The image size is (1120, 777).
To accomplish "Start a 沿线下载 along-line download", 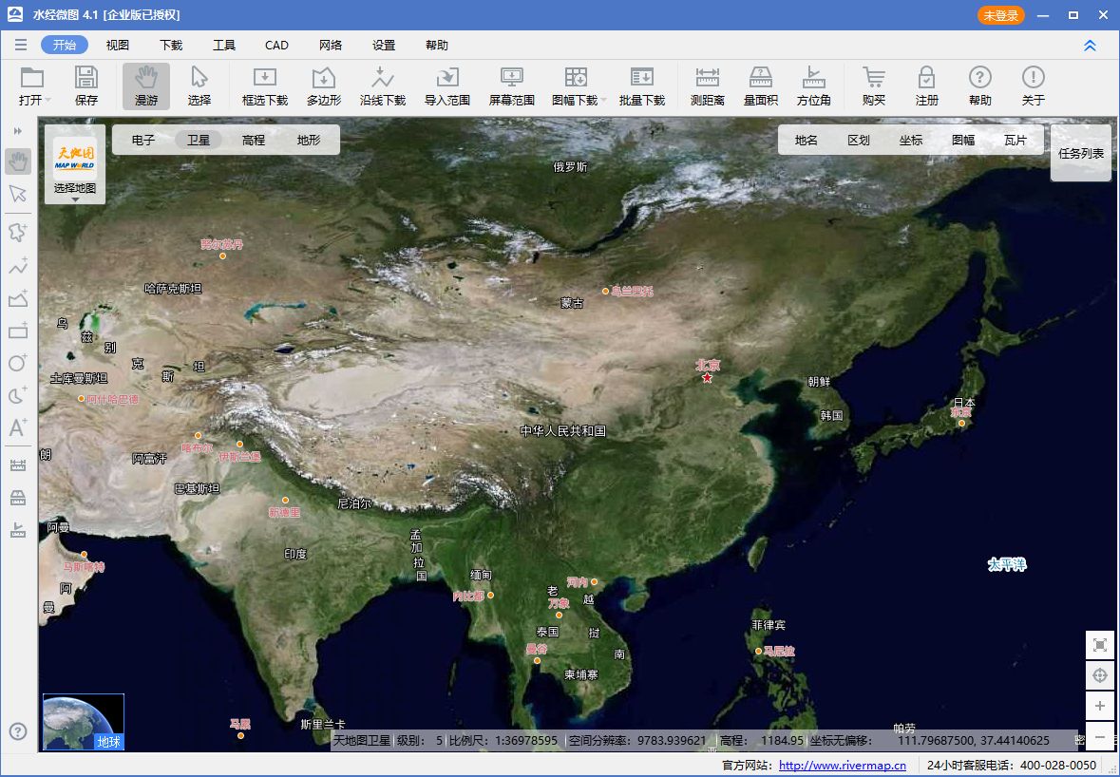I will click(x=383, y=85).
